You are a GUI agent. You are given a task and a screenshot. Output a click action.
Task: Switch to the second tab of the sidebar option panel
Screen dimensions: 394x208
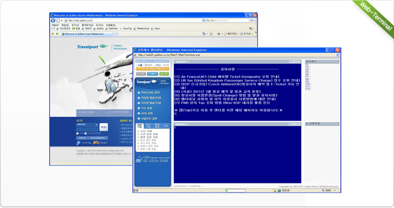(148, 126)
